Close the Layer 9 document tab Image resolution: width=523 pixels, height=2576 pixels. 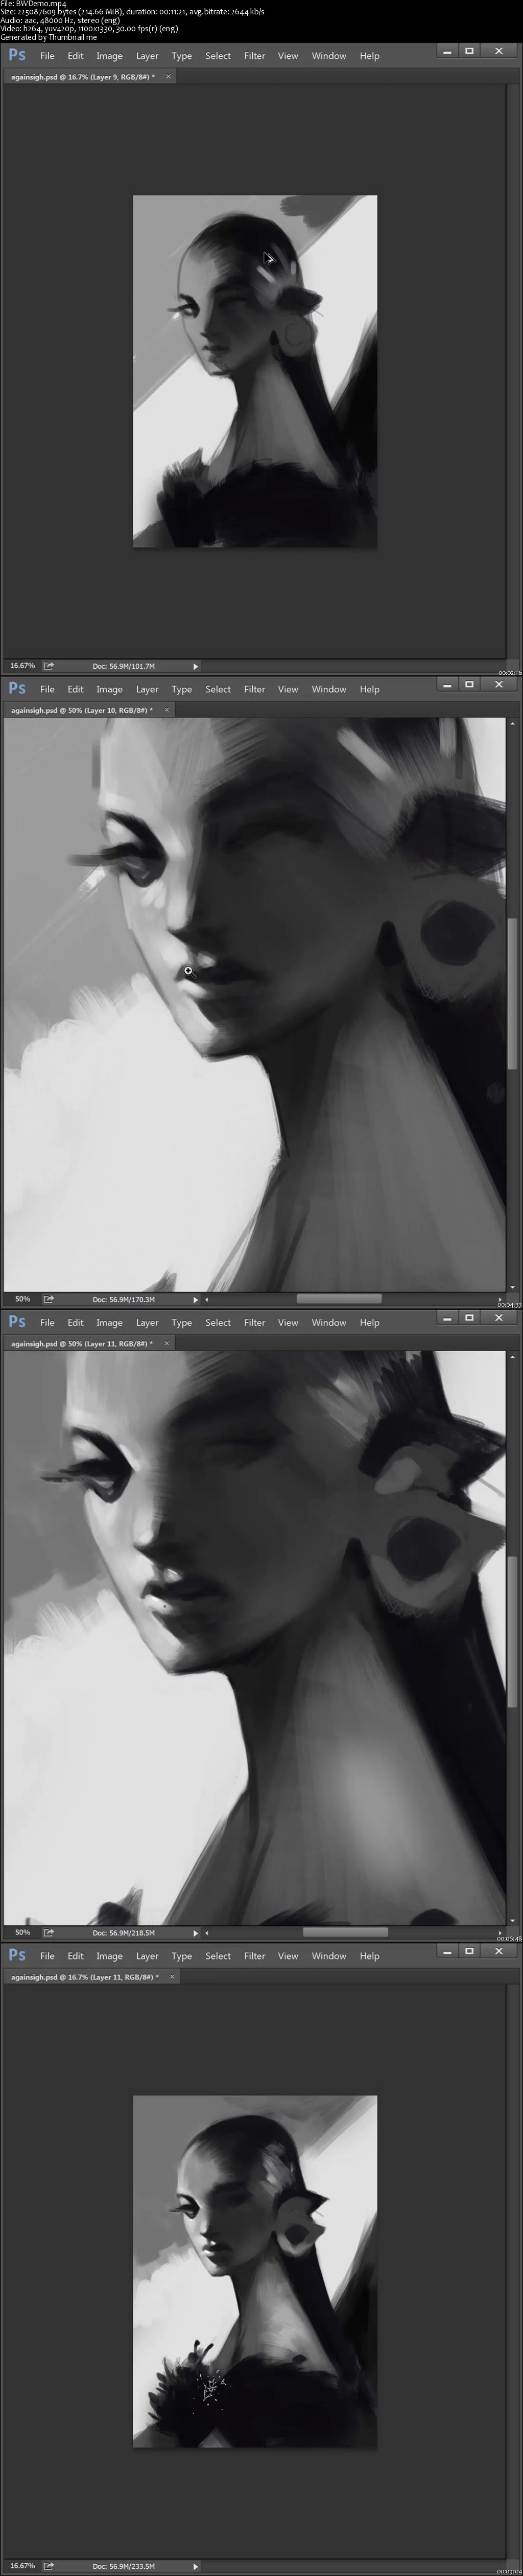[x=168, y=77]
